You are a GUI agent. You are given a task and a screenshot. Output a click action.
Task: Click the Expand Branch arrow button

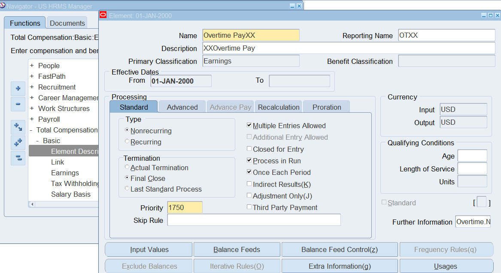coord(18,127)
